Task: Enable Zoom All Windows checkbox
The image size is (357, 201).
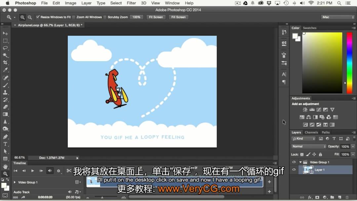Action: tap(74, 17)
